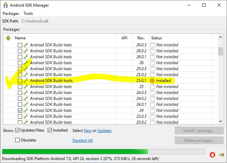Click the red stop download icon
This screenshot has height=163, width=227.
[x=212, y=155]
